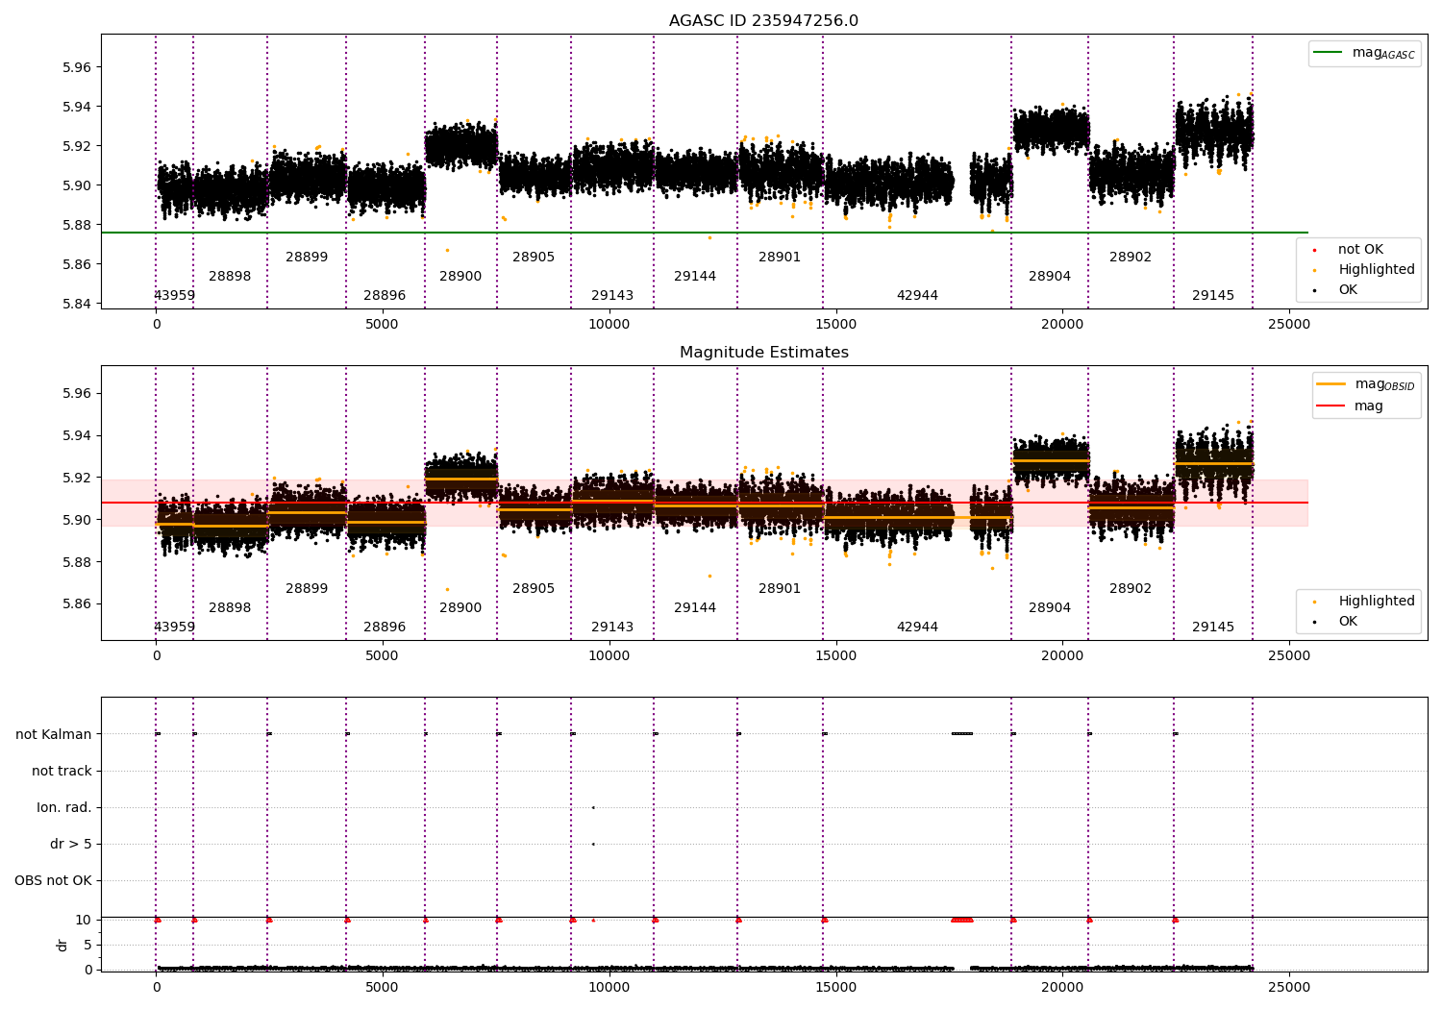Click Highlighted in the top plot legend

(x=1377, y=270)
